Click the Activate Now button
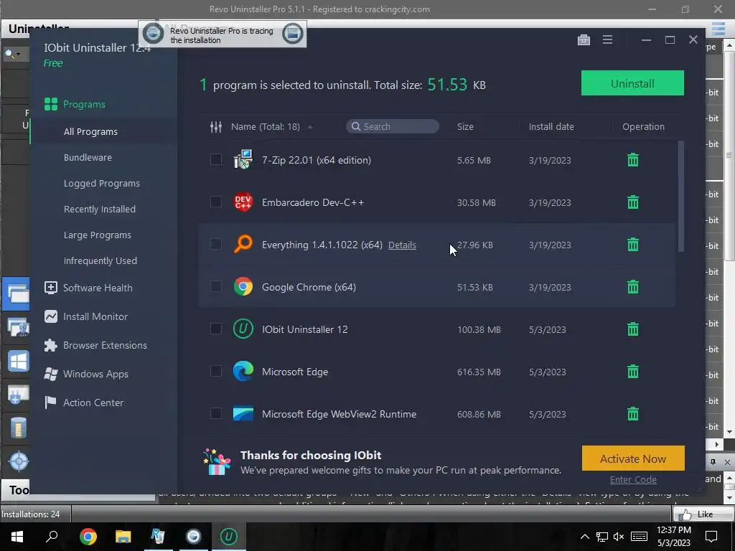 point(633,458)
